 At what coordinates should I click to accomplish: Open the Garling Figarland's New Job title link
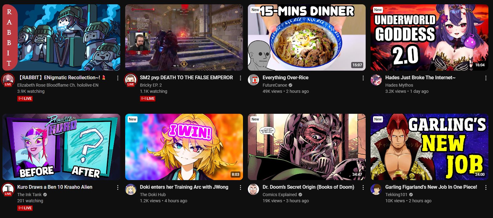[431, 187]
